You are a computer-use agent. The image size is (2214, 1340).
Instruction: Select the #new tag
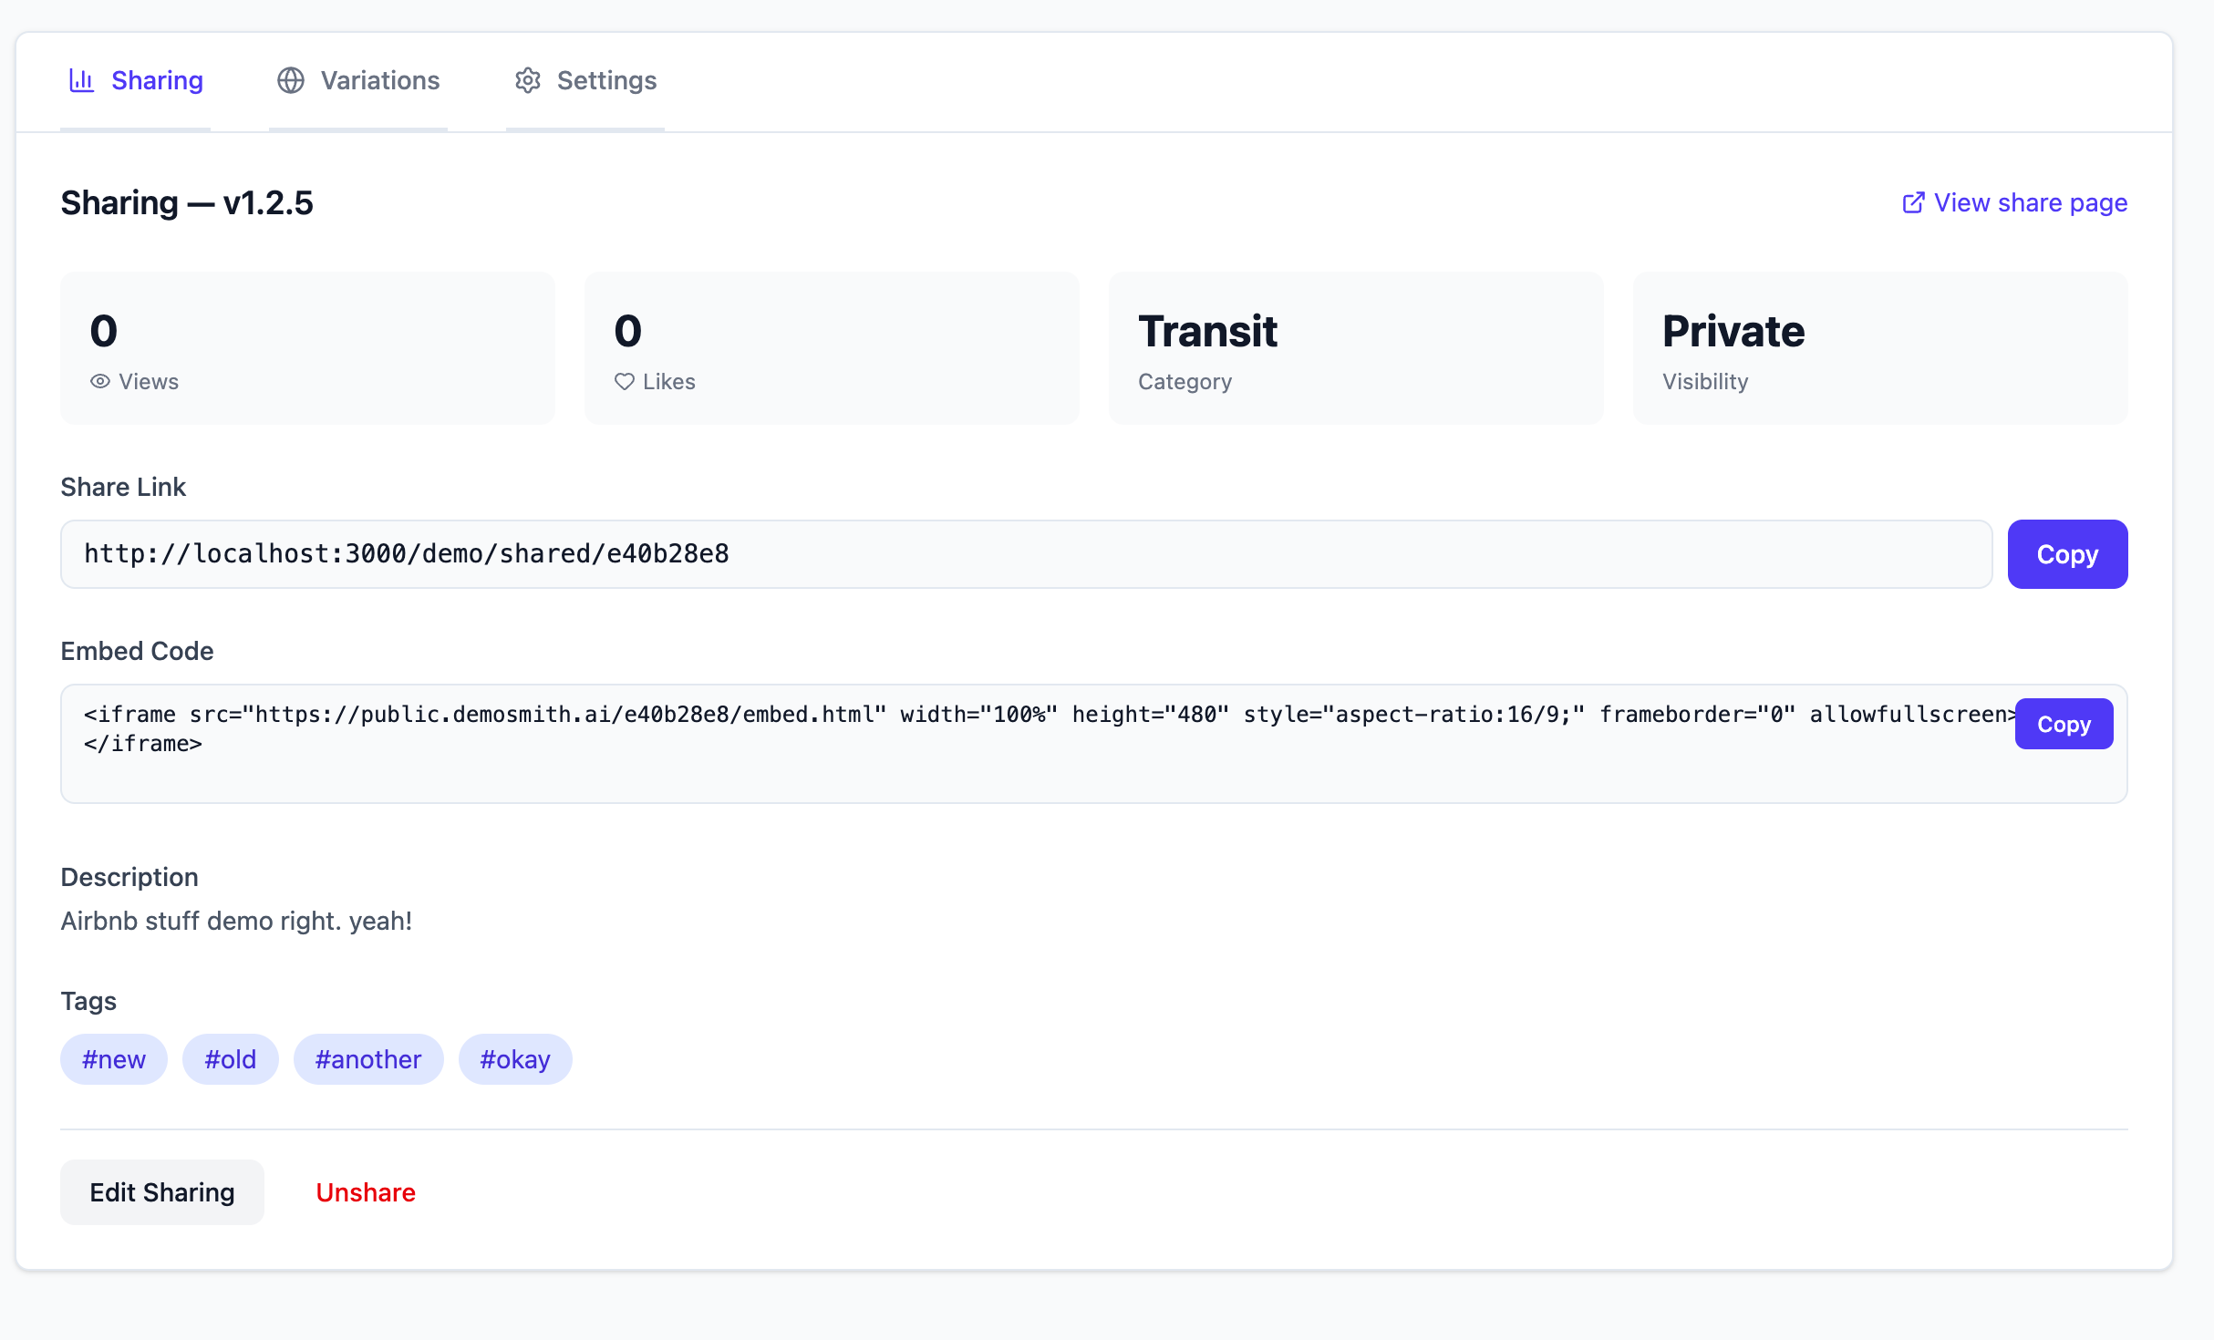[x=113, y=1058]
